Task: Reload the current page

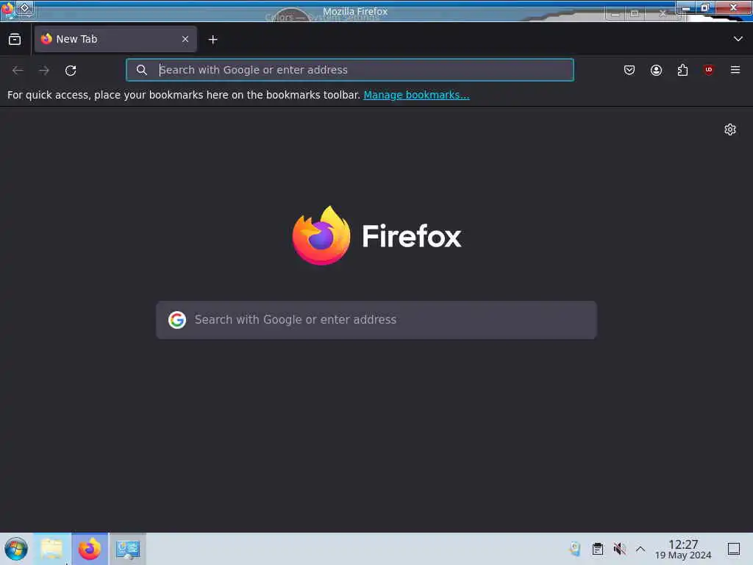Action: click(x=71, y=70)
